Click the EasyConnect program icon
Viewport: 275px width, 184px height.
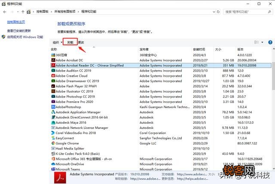click(x=53, y=138)
